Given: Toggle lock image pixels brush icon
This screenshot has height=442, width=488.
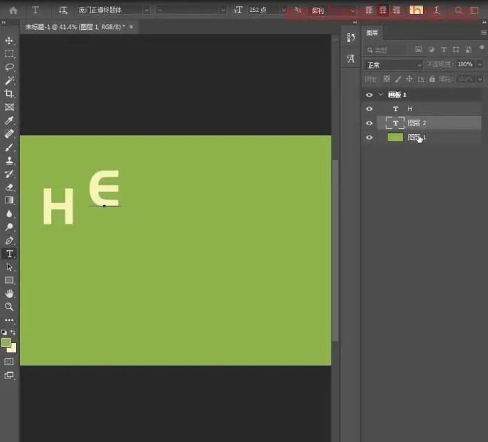Looking at the screenshot, I should [x=398, y=79].
